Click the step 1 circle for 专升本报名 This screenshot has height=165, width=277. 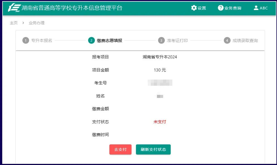tap(25, 40)
